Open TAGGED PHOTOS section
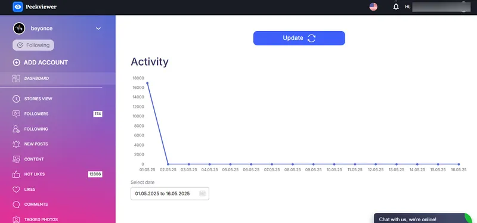 [41, 219]
